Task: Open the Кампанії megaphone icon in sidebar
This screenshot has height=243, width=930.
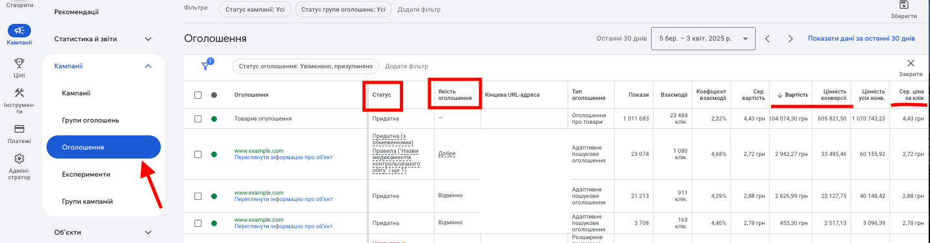Action: pos(19,30)
